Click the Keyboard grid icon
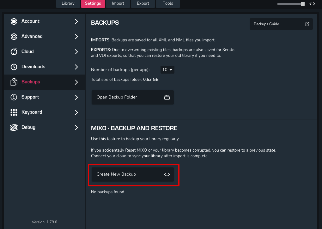The image size is (322, 229). point(14,112)
